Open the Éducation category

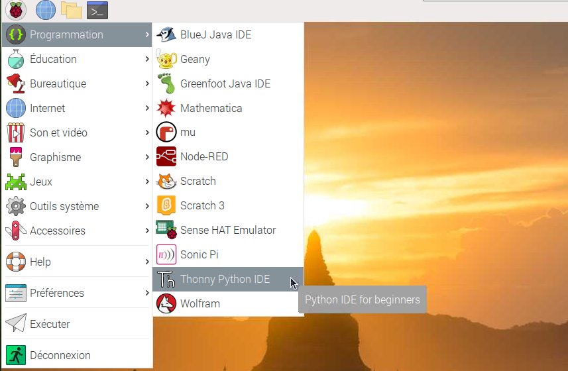(77, 59)
